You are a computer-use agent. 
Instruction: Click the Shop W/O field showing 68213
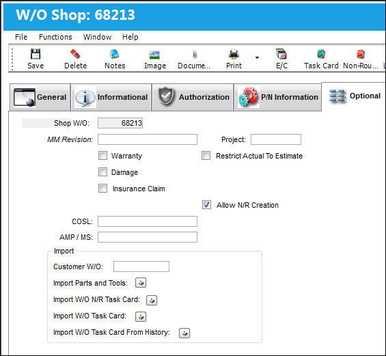pos(120,123)
